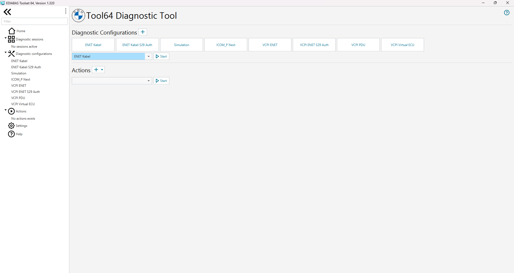Image resolution: width=514 pixels, height=273 pixels.
Task: Collapse sidebar with double chevron icon
Action: point(7,12)
